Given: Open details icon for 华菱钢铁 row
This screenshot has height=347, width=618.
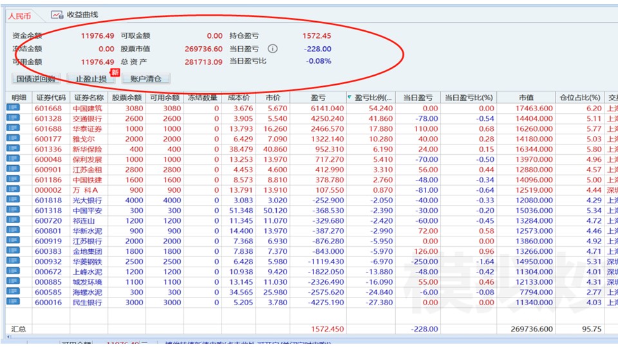Looking at the screenshot, I should click(13, 261).
